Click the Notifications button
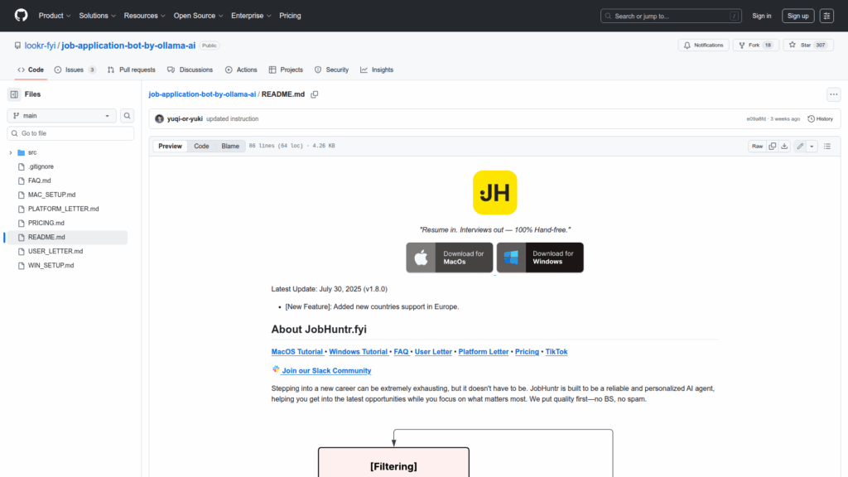 (x=704, y=46)
